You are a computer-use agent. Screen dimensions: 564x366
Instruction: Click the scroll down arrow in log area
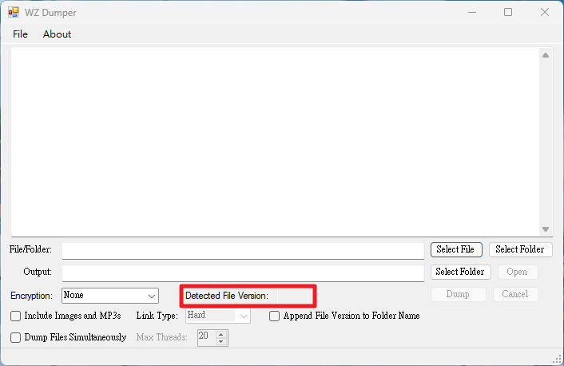(x=546, y=229)
